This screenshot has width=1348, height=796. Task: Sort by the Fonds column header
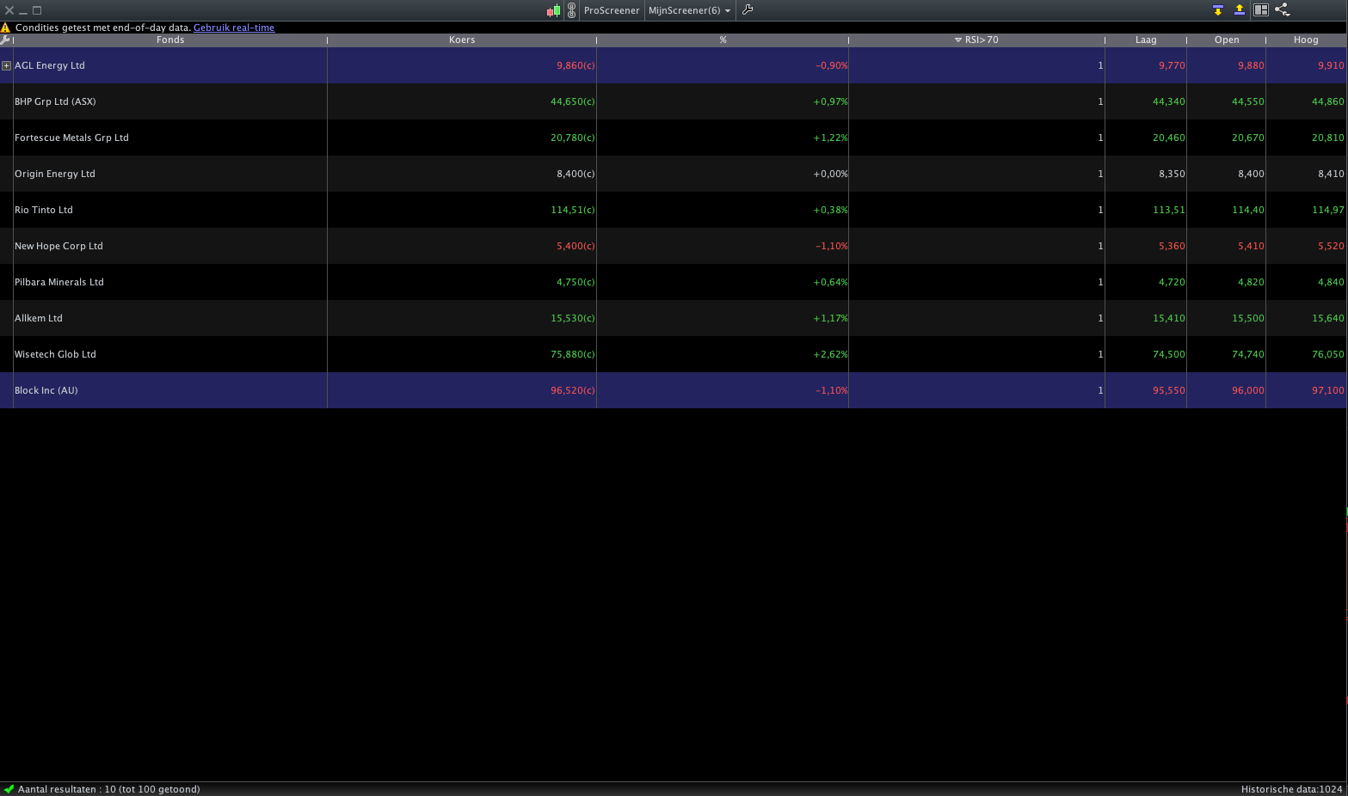pyautogui.click(x=170, y=40)
